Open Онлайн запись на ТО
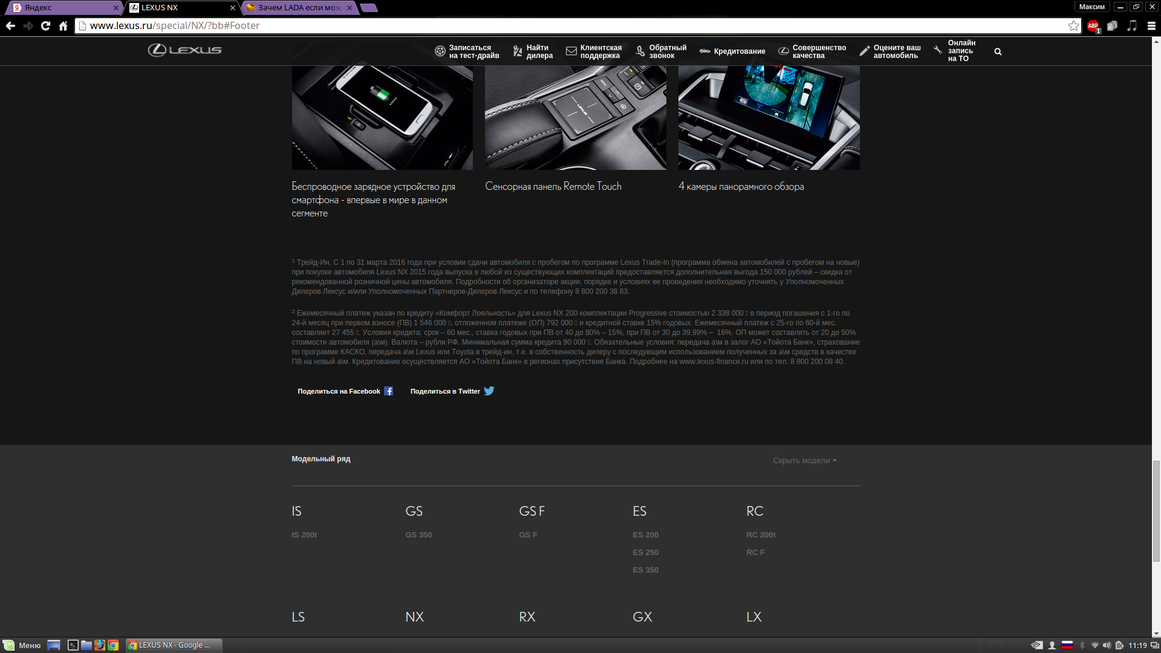The image size is (1161, 653). [955, 51]
